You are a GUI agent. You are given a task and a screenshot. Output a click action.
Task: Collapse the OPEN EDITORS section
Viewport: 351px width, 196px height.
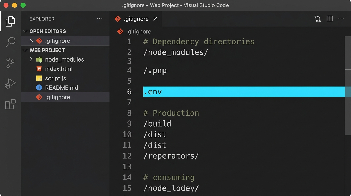pos(25,31)
